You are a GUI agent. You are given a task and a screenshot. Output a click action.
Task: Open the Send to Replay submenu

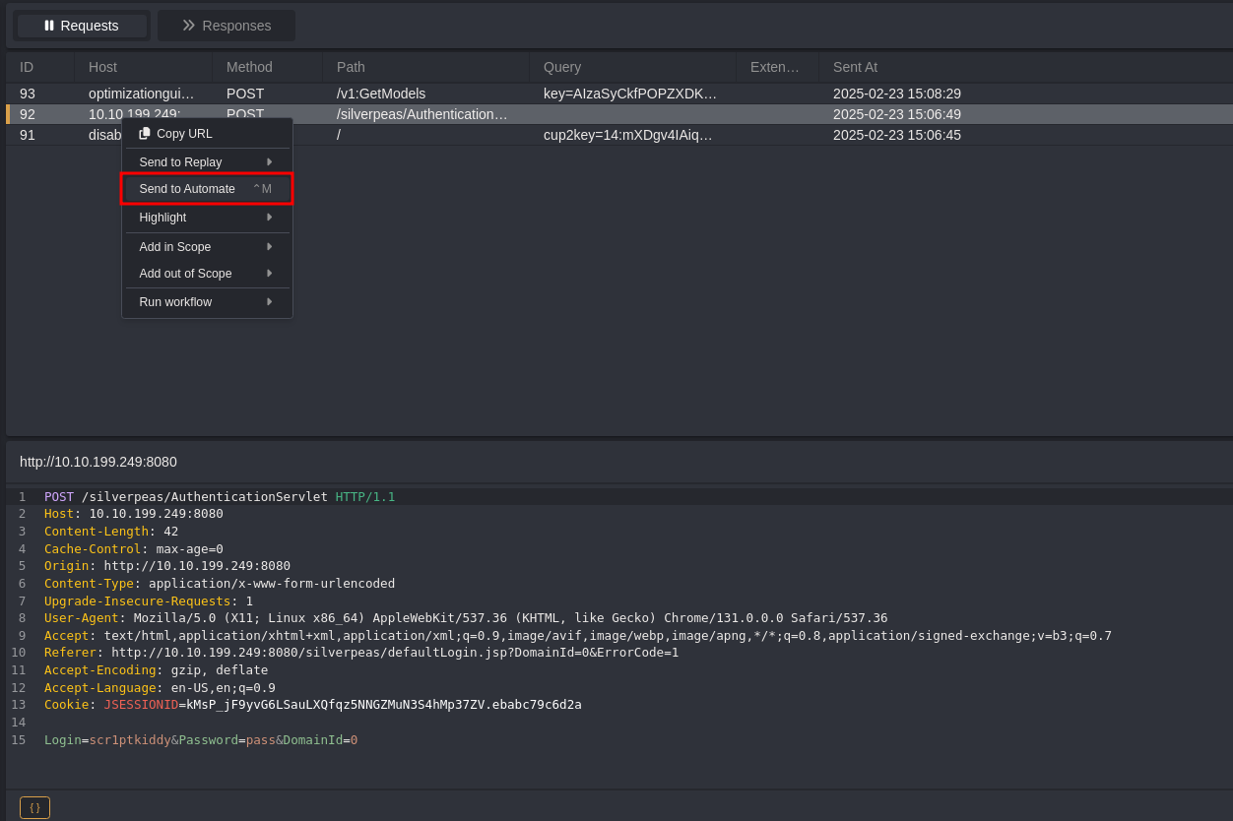pyautogui.click(x=207, y=162)
